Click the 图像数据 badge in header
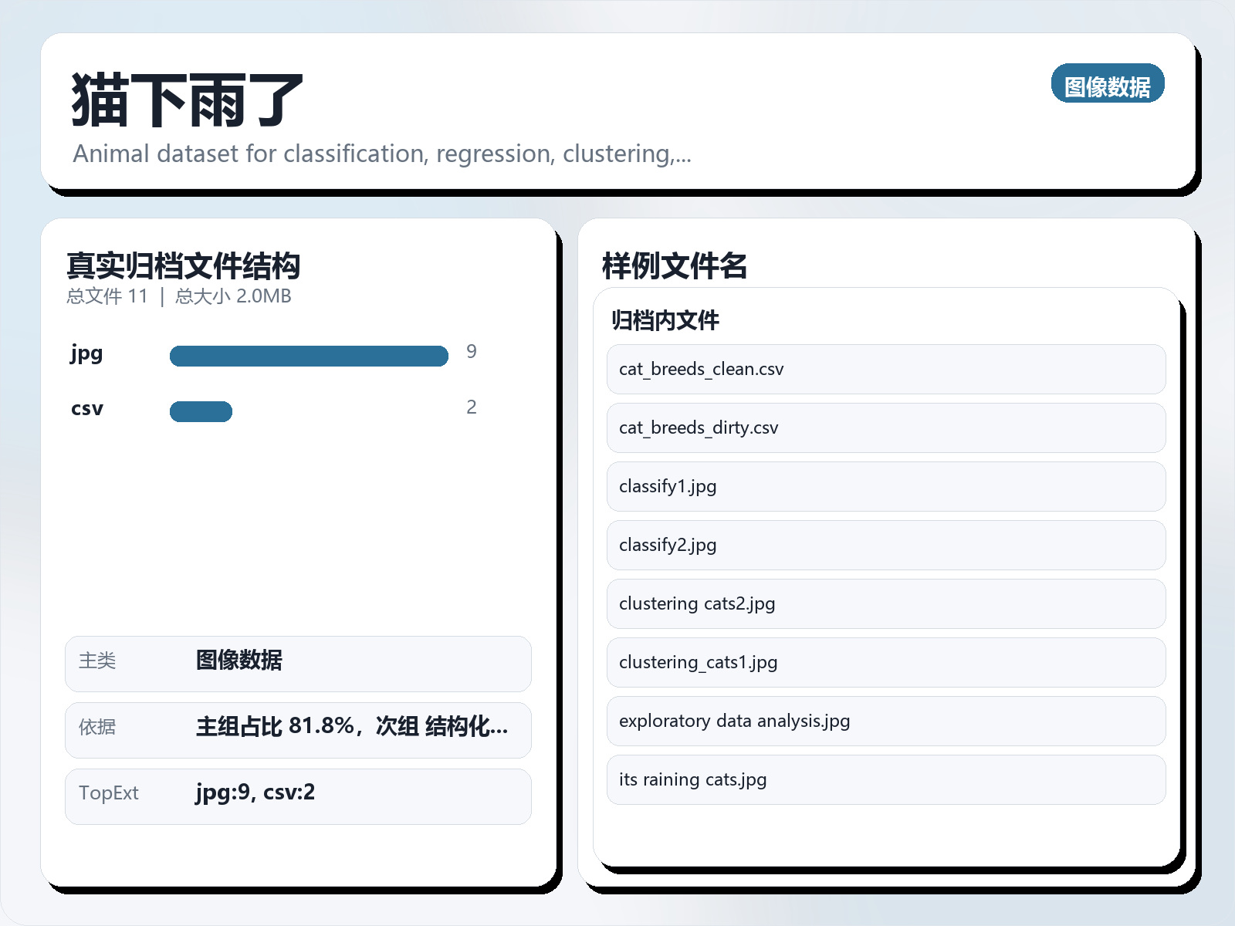The image size is (1235, 926). click(x=1107, y=84)
